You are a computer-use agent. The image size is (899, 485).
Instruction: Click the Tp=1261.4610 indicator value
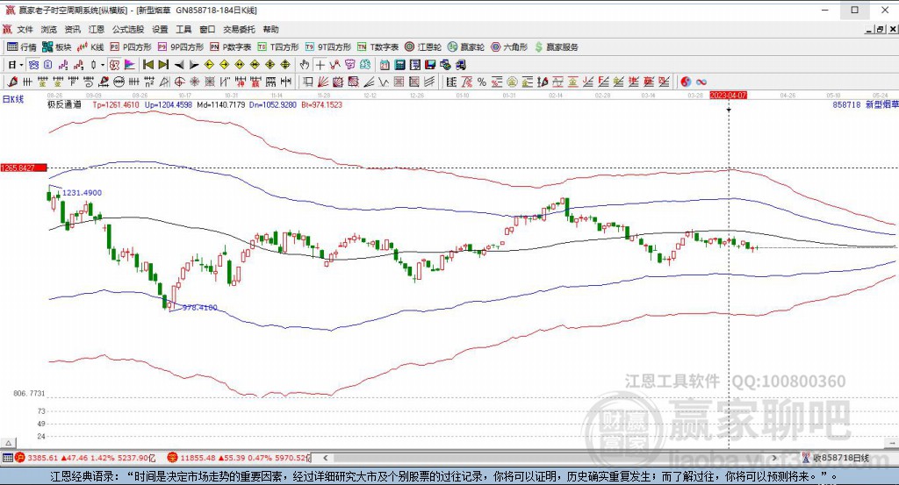[x=116, y=104]
